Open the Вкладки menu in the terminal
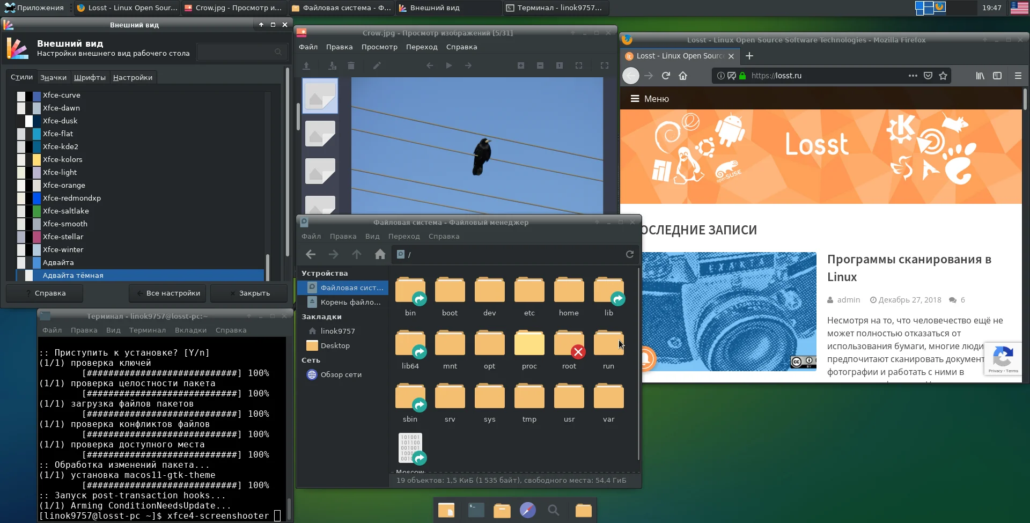The height and width of the screenshot is (523, 1030). pyautogui.click(x=190, y=330)
